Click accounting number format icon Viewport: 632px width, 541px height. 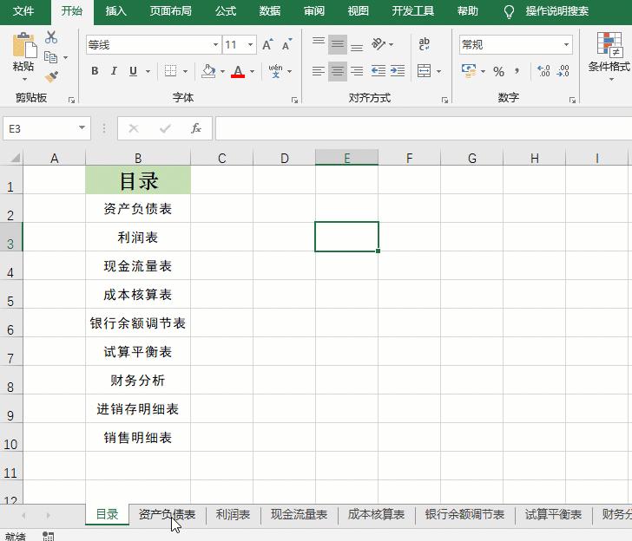(469, 71)
